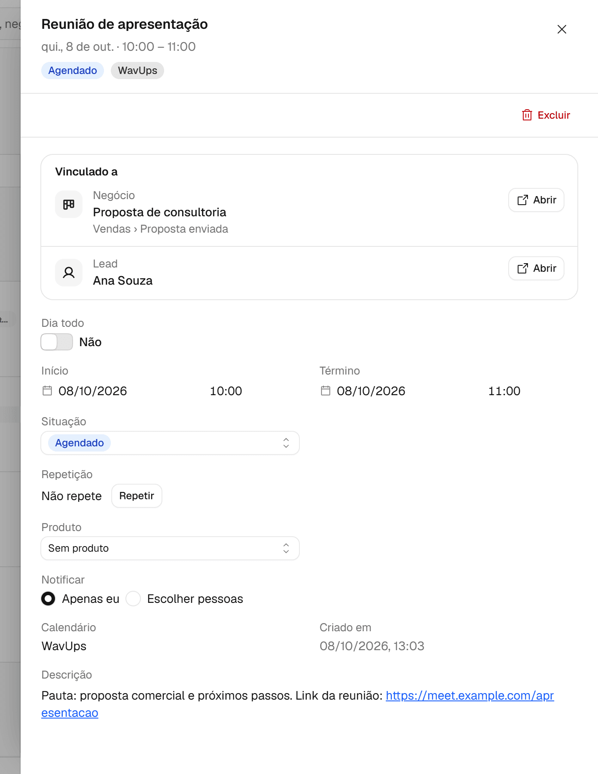Click the trash icon next to Excluir
This screenshot has width=598, height=774.
[527, 115]
